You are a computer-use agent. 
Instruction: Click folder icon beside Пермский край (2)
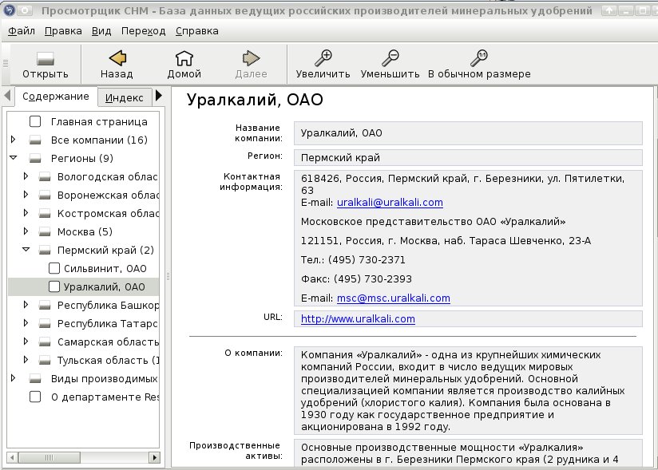click(45, 251)
